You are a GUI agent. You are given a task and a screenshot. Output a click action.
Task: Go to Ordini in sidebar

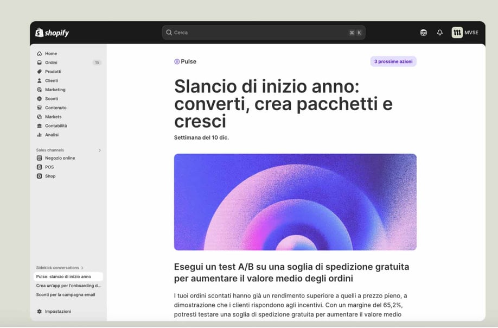pyautogui.click(x=52, y=62)
